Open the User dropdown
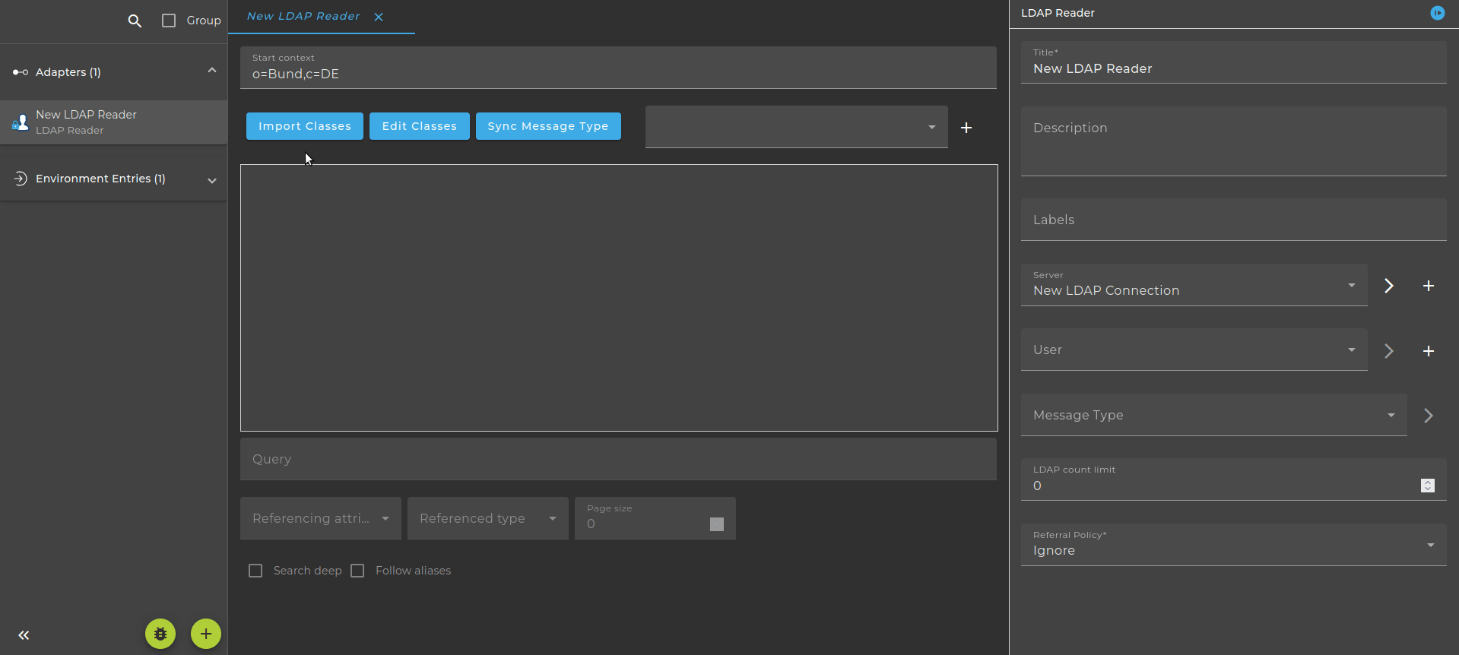Viewport: 1459px width, 655px height. (x=1194, y=350)
